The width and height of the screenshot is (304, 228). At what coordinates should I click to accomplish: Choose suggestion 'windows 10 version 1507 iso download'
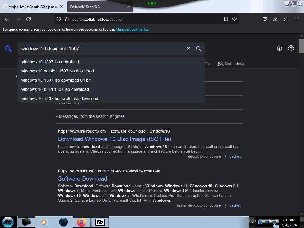pos(111,71)
